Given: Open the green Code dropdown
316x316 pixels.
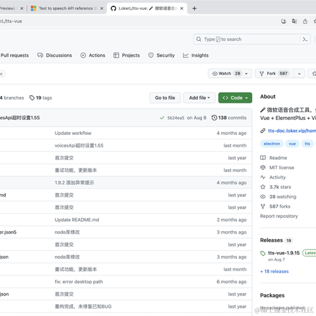Looking at the screenshot, I should [235, 98].
